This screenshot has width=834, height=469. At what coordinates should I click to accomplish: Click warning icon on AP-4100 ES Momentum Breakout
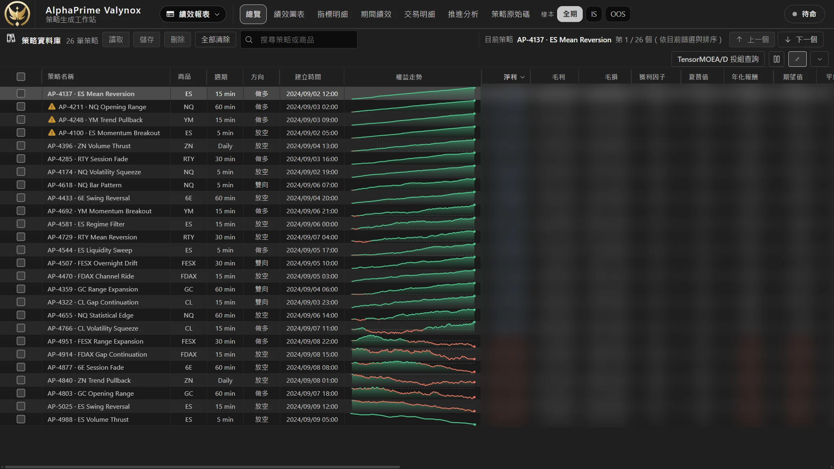point(52,133)
